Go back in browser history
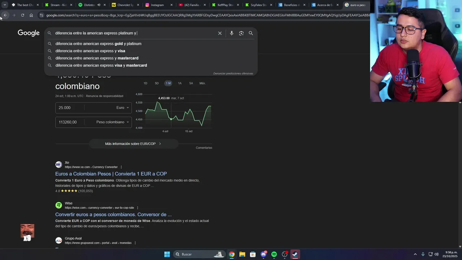The height and width of the screenshot is (260, 462). pos(5,15)
